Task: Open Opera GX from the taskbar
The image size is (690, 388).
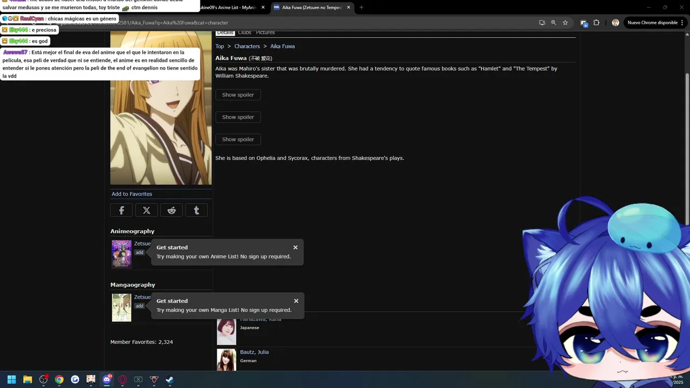Action: (x=122, y=379)
